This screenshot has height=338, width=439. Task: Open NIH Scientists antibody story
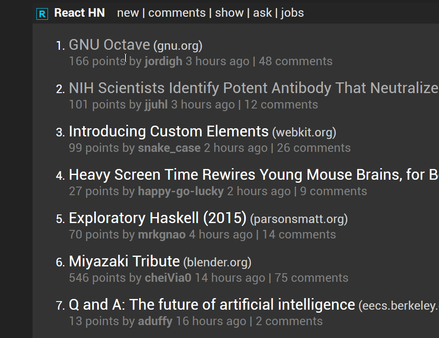pyautogui.click(x=254, y=88)
